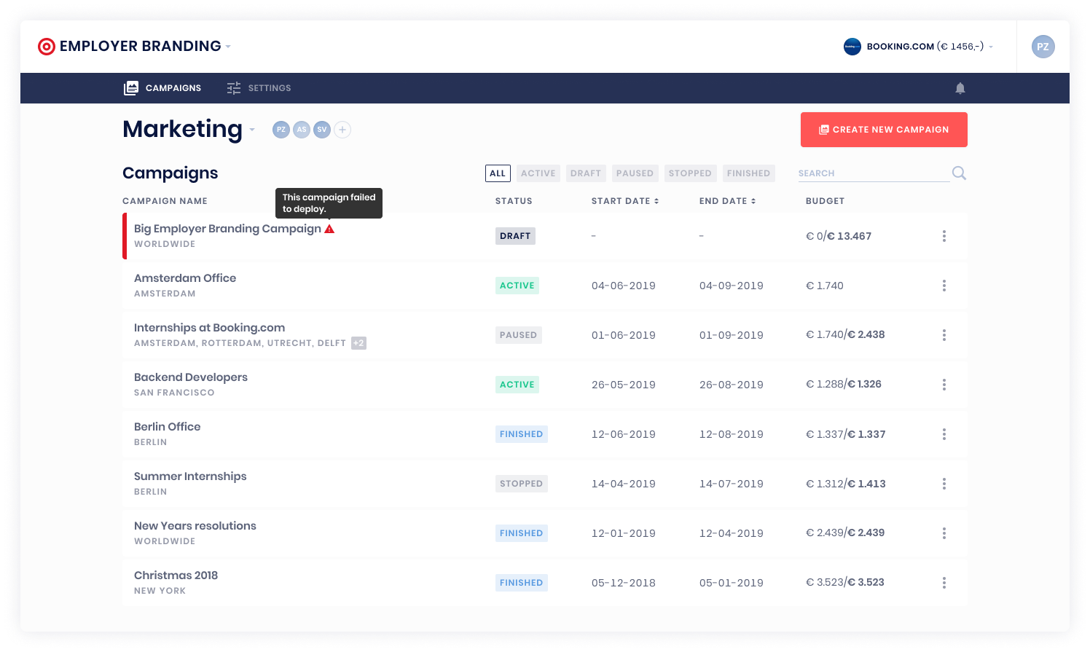Click the SV team member avatar
The width and height of the screenshot is (1090, 652).
point(322,130)
